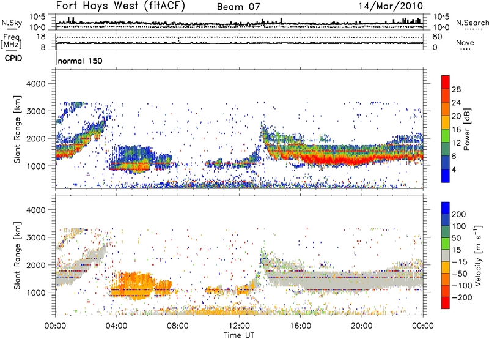Click the '3000' range tick on the velocity plot
The image size is (489, 339).
(x=35, y=237)
